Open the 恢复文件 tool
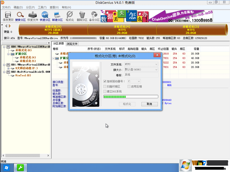The width and height of the screenshot is (230, 172). pos(32,16)
